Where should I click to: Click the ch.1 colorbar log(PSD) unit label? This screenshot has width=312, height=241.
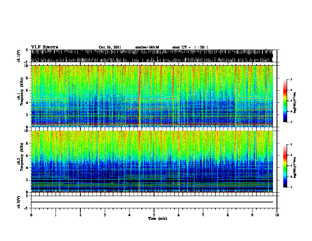(x=295, y=103)
